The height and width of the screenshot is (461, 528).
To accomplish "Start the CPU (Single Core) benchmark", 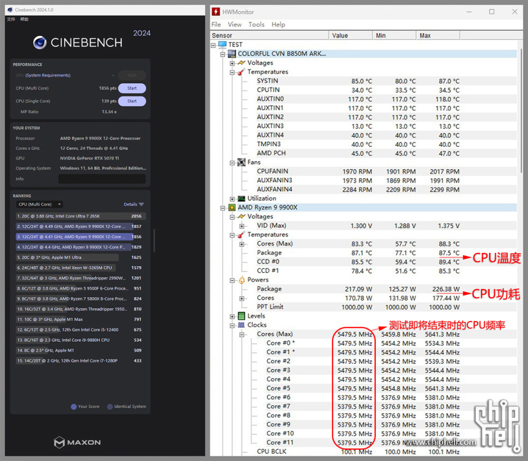I will click(132, 101).
